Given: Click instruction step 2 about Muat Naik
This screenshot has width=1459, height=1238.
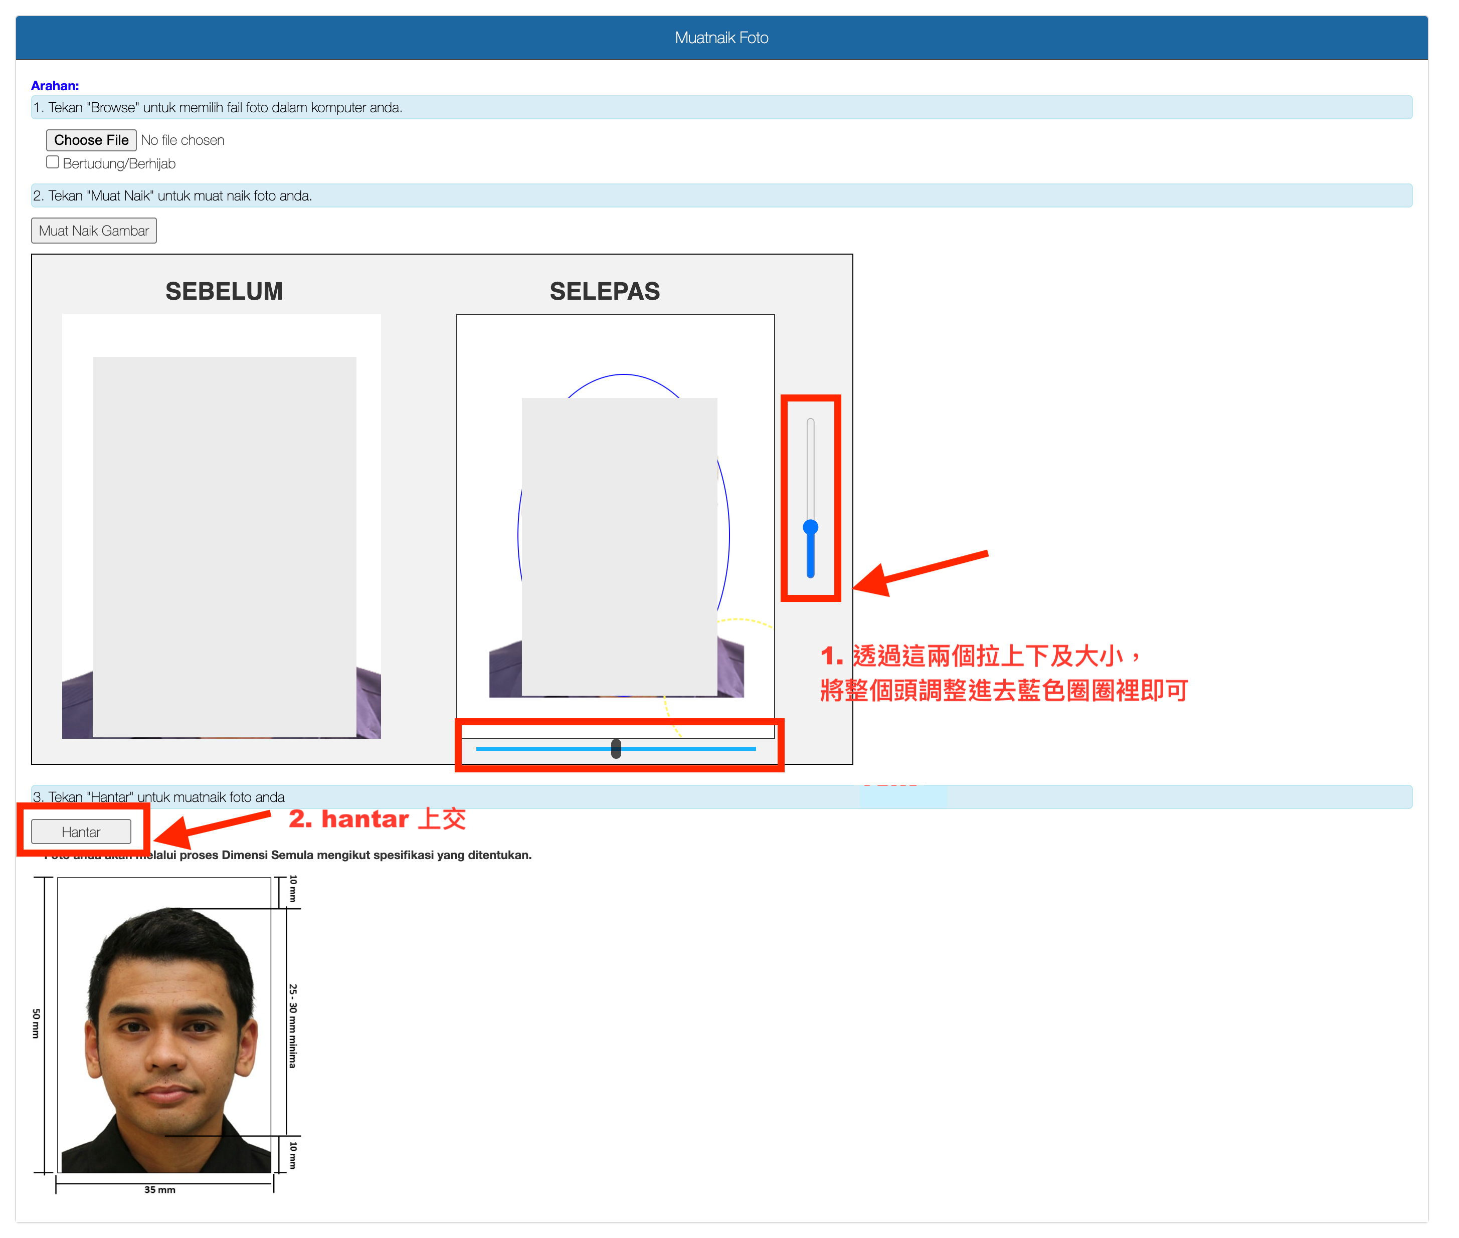Looking at the screenshot, I should [172, 196].
